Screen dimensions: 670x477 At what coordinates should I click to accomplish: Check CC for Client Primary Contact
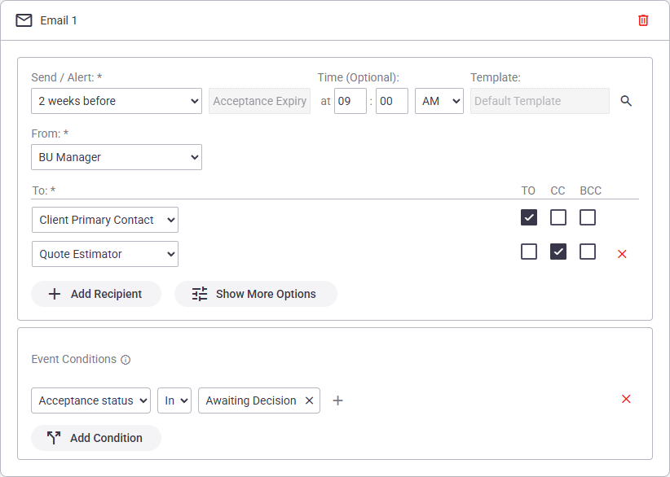tap(558, 217)
